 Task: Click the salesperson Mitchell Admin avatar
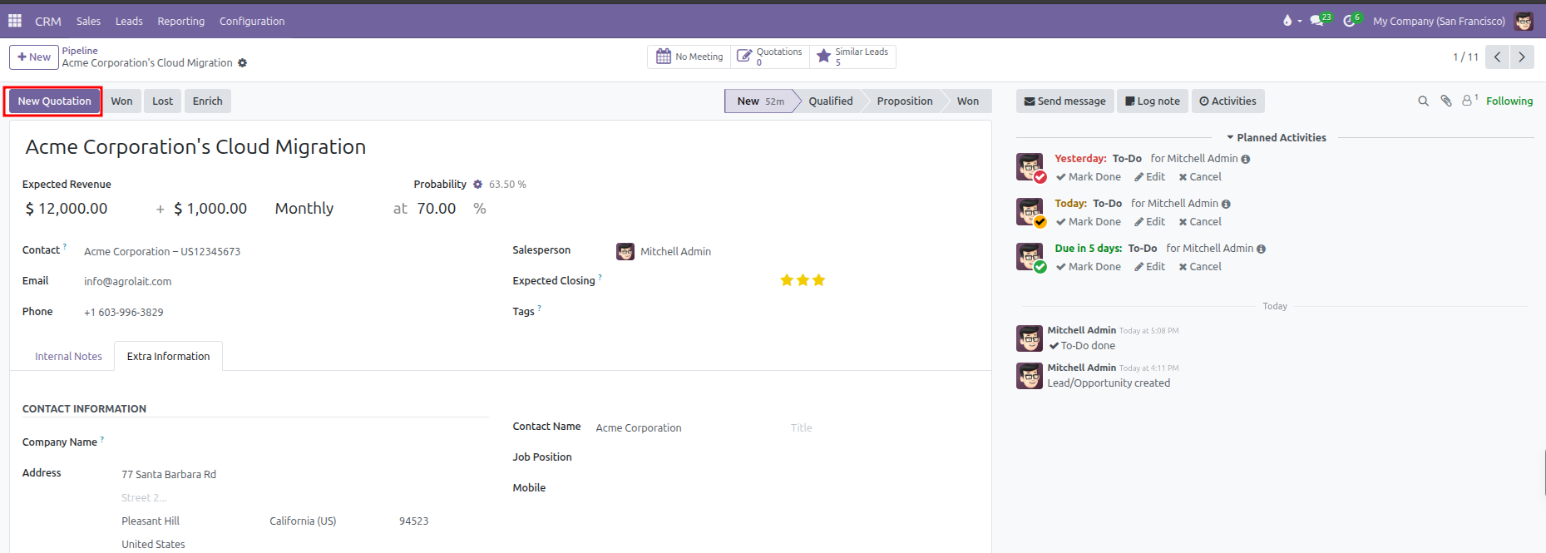point(625,251)
